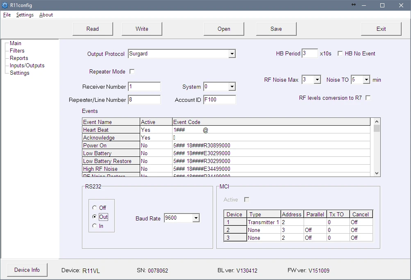Open the Device Info panel

click(27, 270)
